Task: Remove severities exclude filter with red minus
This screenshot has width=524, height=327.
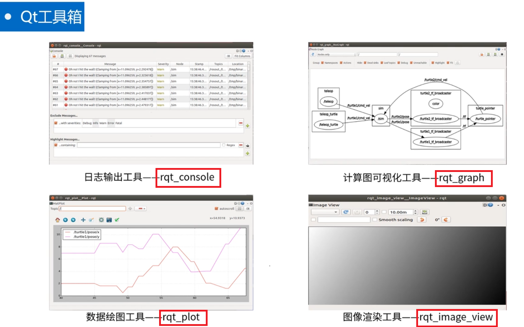Action: [241, 123]
